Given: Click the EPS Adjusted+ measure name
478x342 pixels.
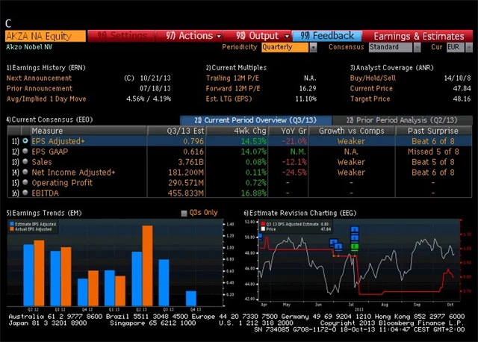Looking at the screenshot, I should [58, 141].
